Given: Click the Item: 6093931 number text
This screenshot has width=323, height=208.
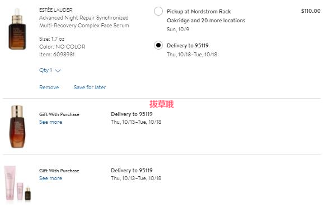Looking at the screenshot, I should point(57,55).
